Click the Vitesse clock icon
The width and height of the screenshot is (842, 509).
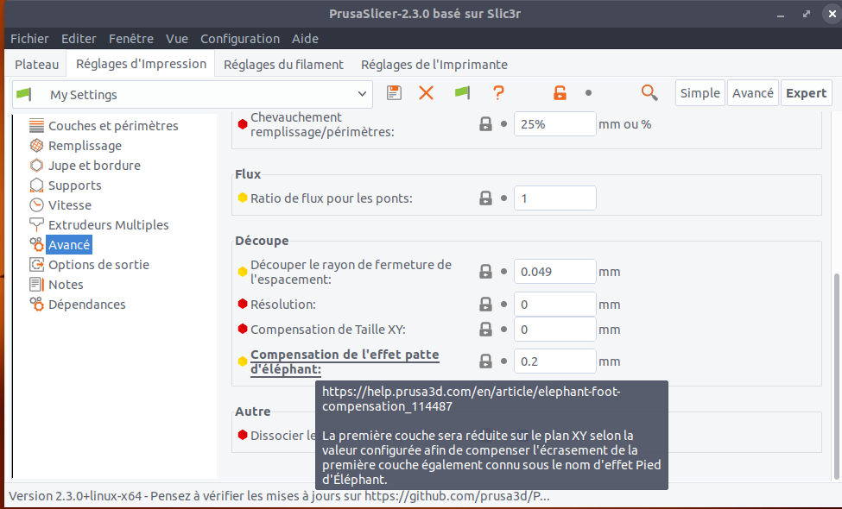pos(36,204)
